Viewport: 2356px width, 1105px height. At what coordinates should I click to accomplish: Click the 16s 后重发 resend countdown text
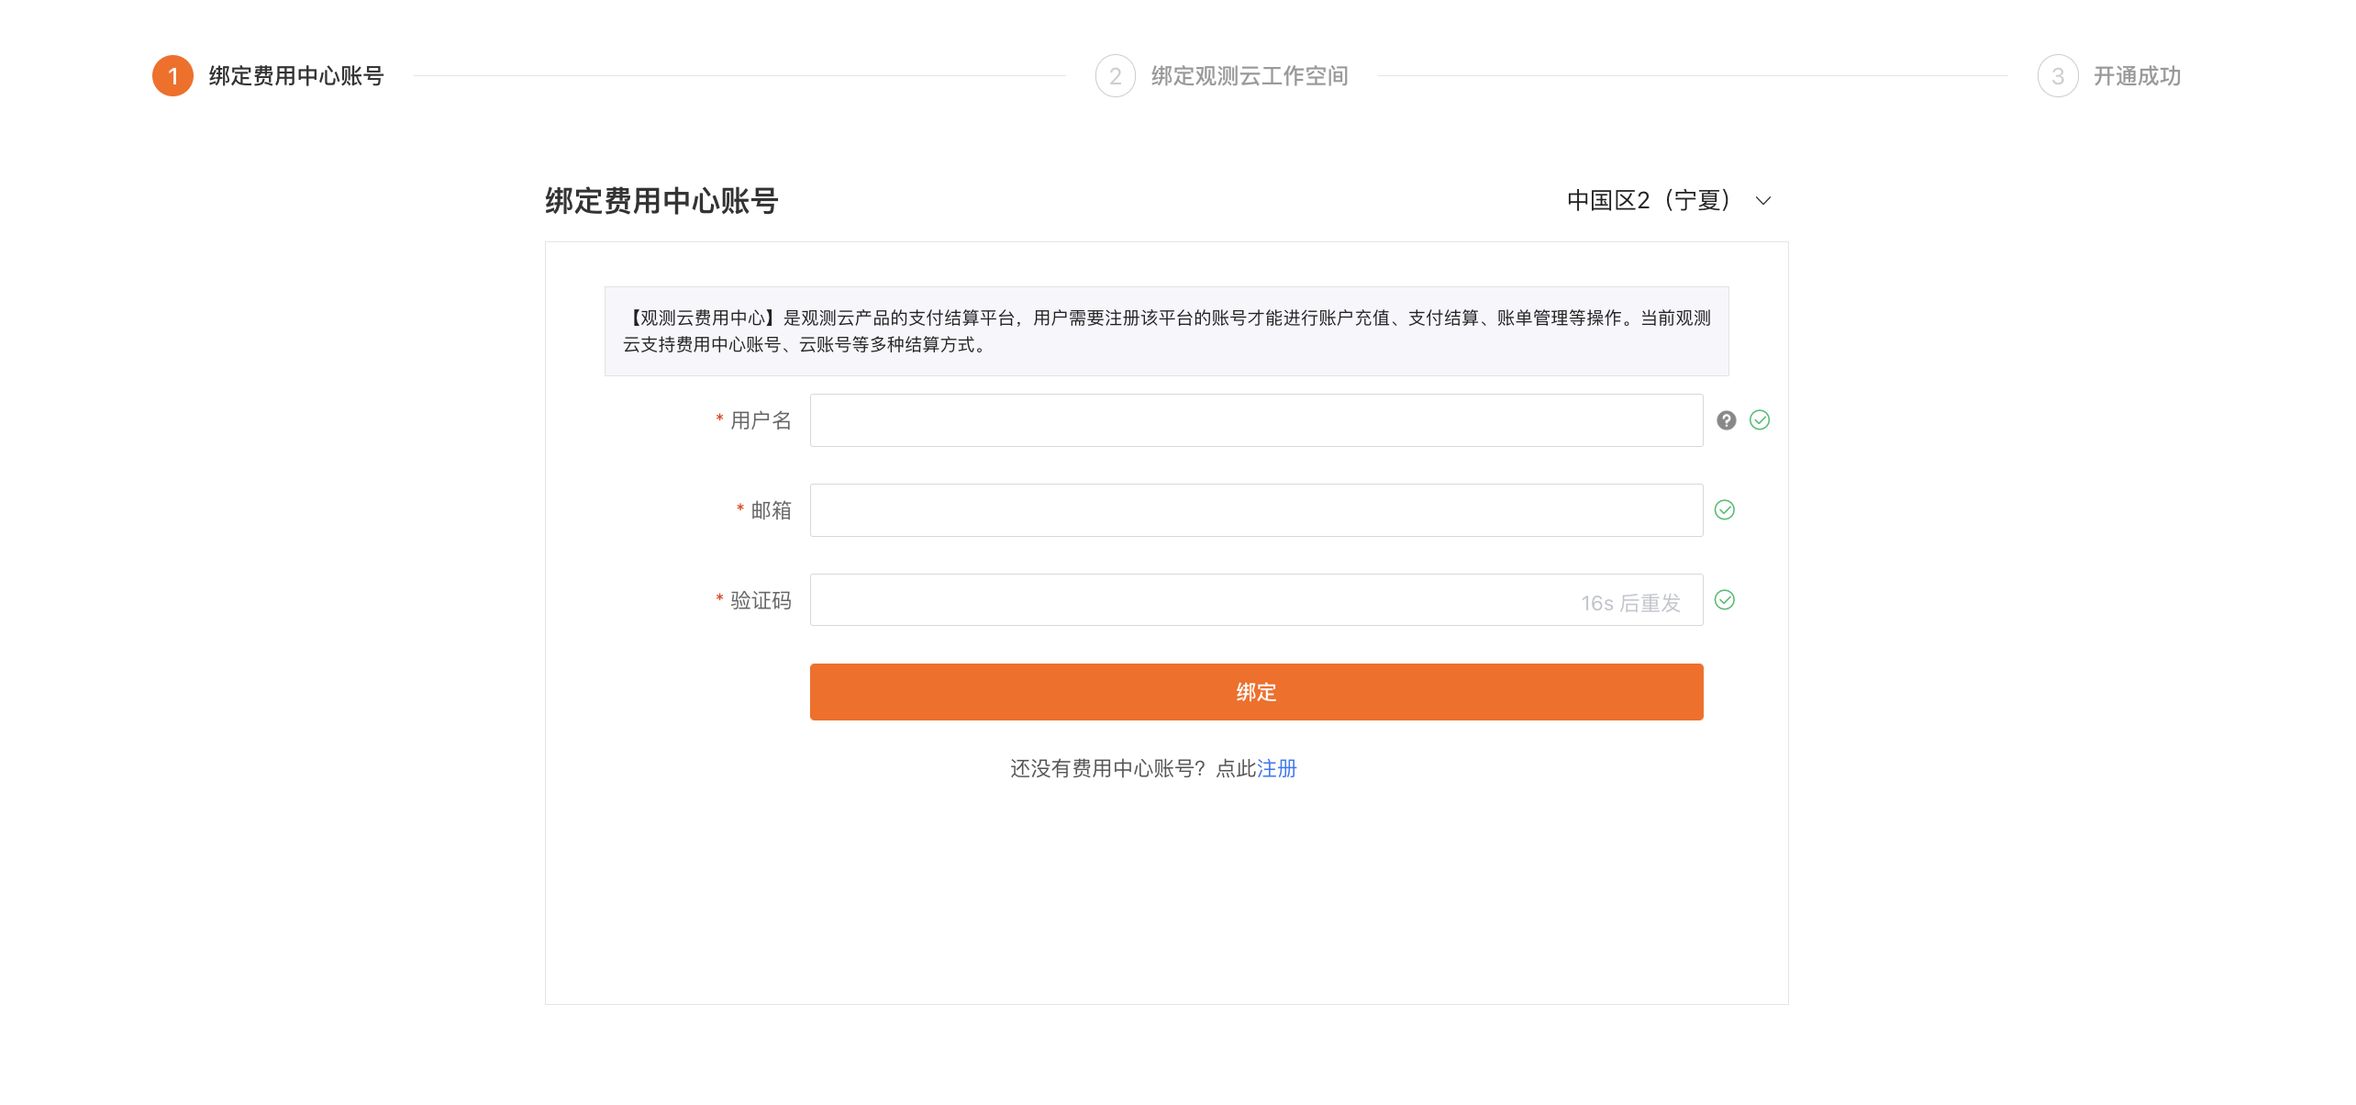point(1630,603)
